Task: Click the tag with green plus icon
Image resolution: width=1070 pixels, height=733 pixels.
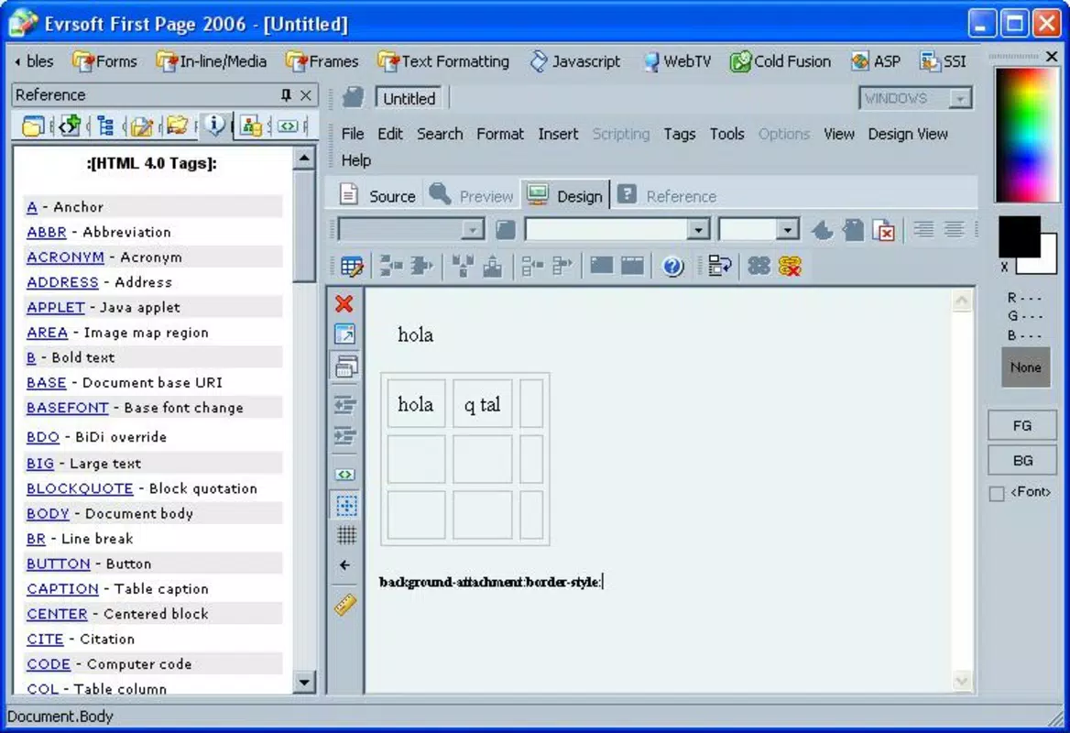Action: tap(70, 126)
